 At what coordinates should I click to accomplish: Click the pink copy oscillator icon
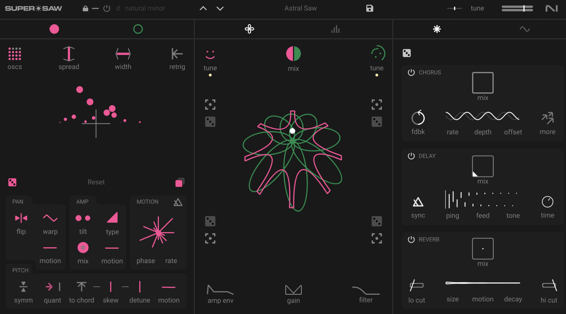(x=180, y=182)
